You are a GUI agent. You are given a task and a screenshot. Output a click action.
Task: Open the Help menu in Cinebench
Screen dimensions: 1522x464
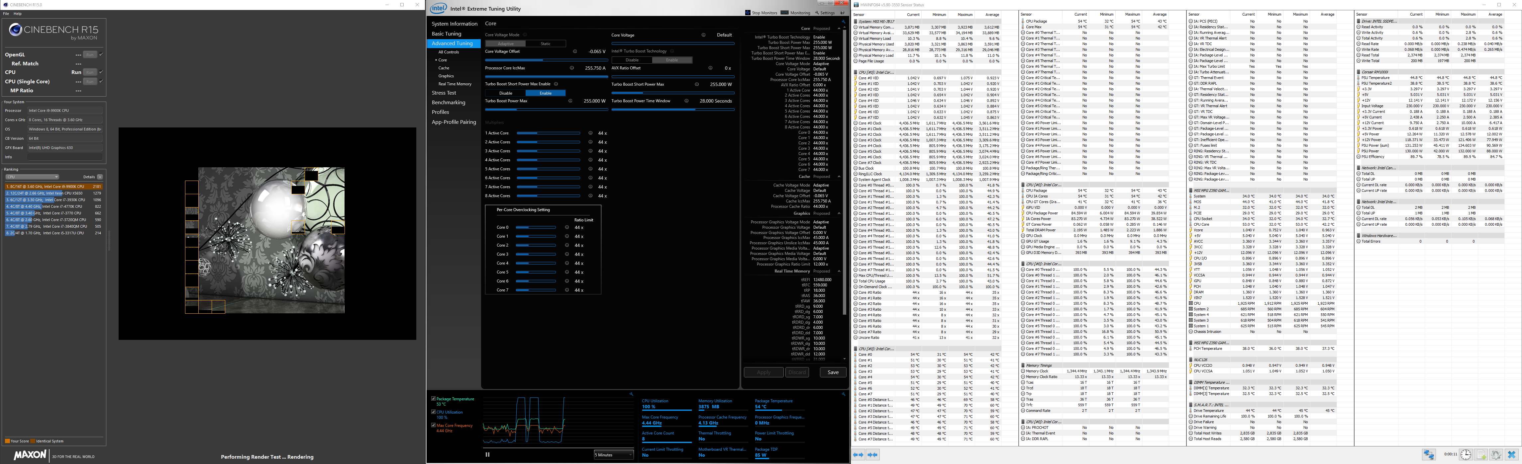[x=18, y=14]
